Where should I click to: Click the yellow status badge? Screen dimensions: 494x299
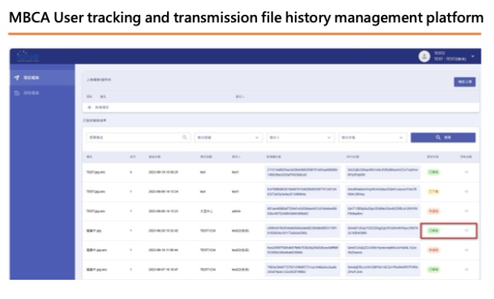tap(434, 191)
